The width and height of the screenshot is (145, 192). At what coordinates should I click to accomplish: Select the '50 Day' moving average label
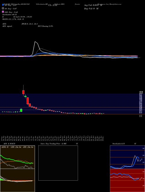[11, 9]
